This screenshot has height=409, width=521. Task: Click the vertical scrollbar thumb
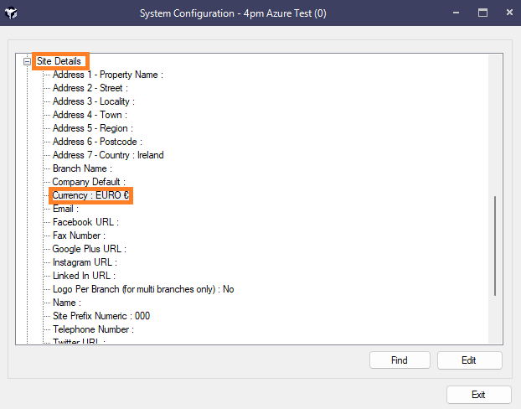point(496,245)
